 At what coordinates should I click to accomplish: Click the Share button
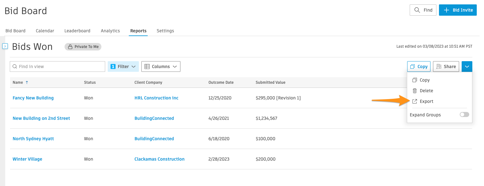pyautogui.click(x=446, y=66)
